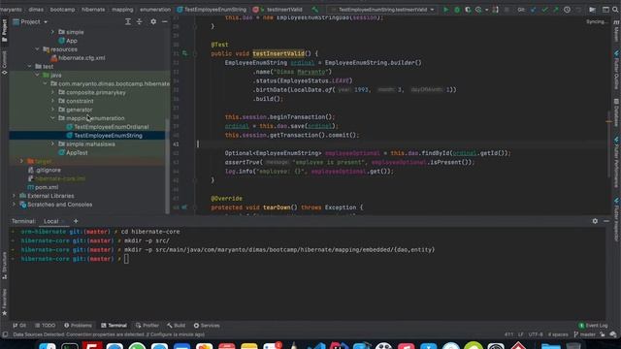Open the run configuration dropdown
The height and width of the screenshot is (349, 621).
pyautogui.click(x=383, y=10)
